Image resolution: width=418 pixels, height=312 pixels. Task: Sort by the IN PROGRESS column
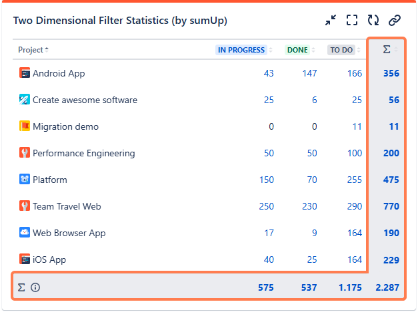(241, 50)
